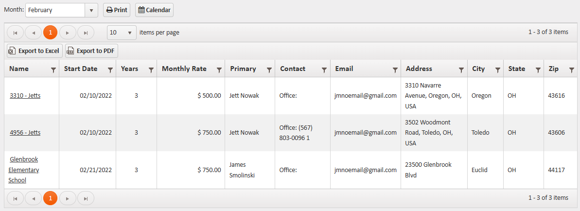Sort by Address column header
This screenshot has height=211, width=580.
click(419, 69)
